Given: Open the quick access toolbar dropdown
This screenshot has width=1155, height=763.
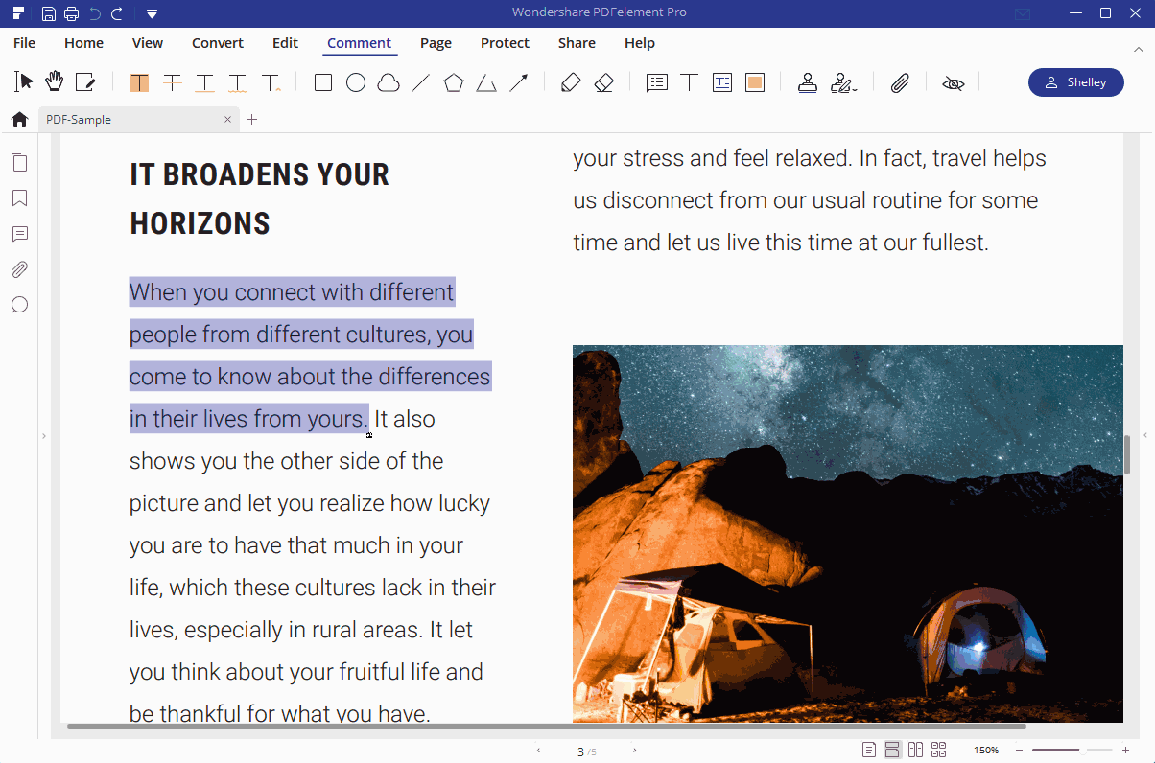Looking at the screenshot, I should pos(152,13).
